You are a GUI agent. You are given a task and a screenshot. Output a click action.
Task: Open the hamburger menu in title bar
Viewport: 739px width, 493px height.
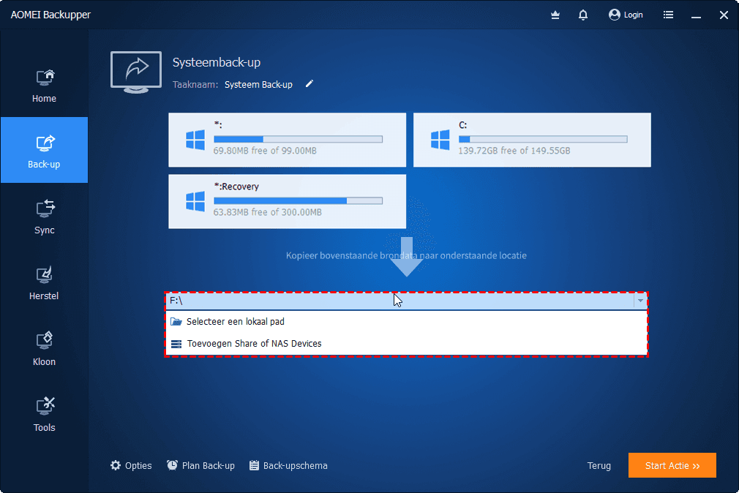tap(668, 15)
